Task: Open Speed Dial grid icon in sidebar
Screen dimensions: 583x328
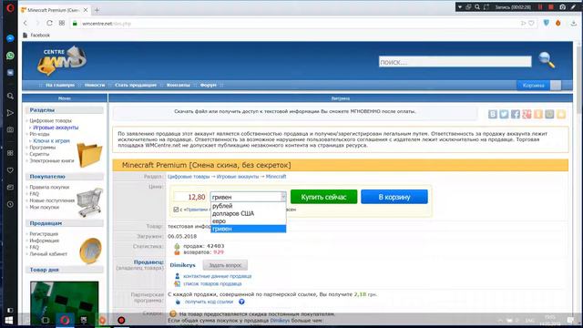Action: [x=10, y=153]
